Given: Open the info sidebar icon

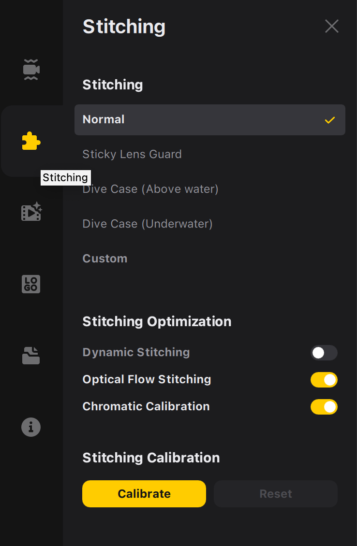Looking at the screenshot, I should [x=31, y=427].
